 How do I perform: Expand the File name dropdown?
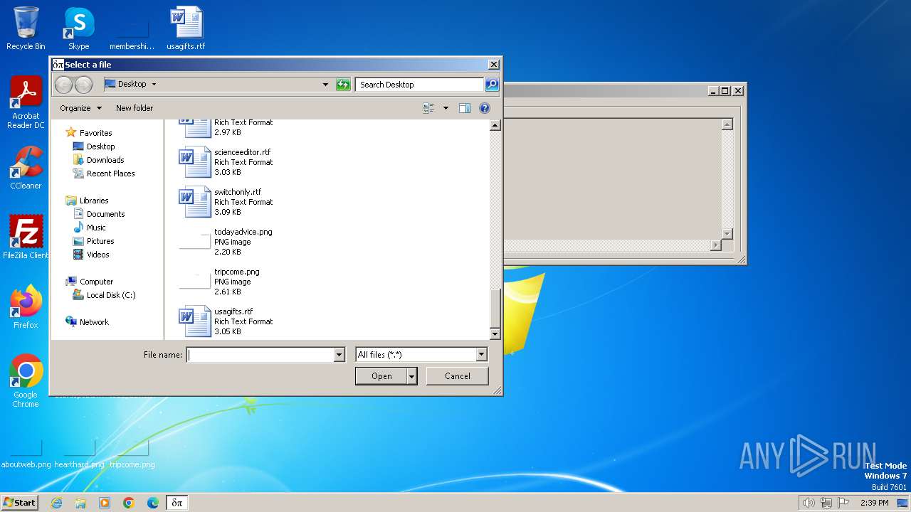339,355
